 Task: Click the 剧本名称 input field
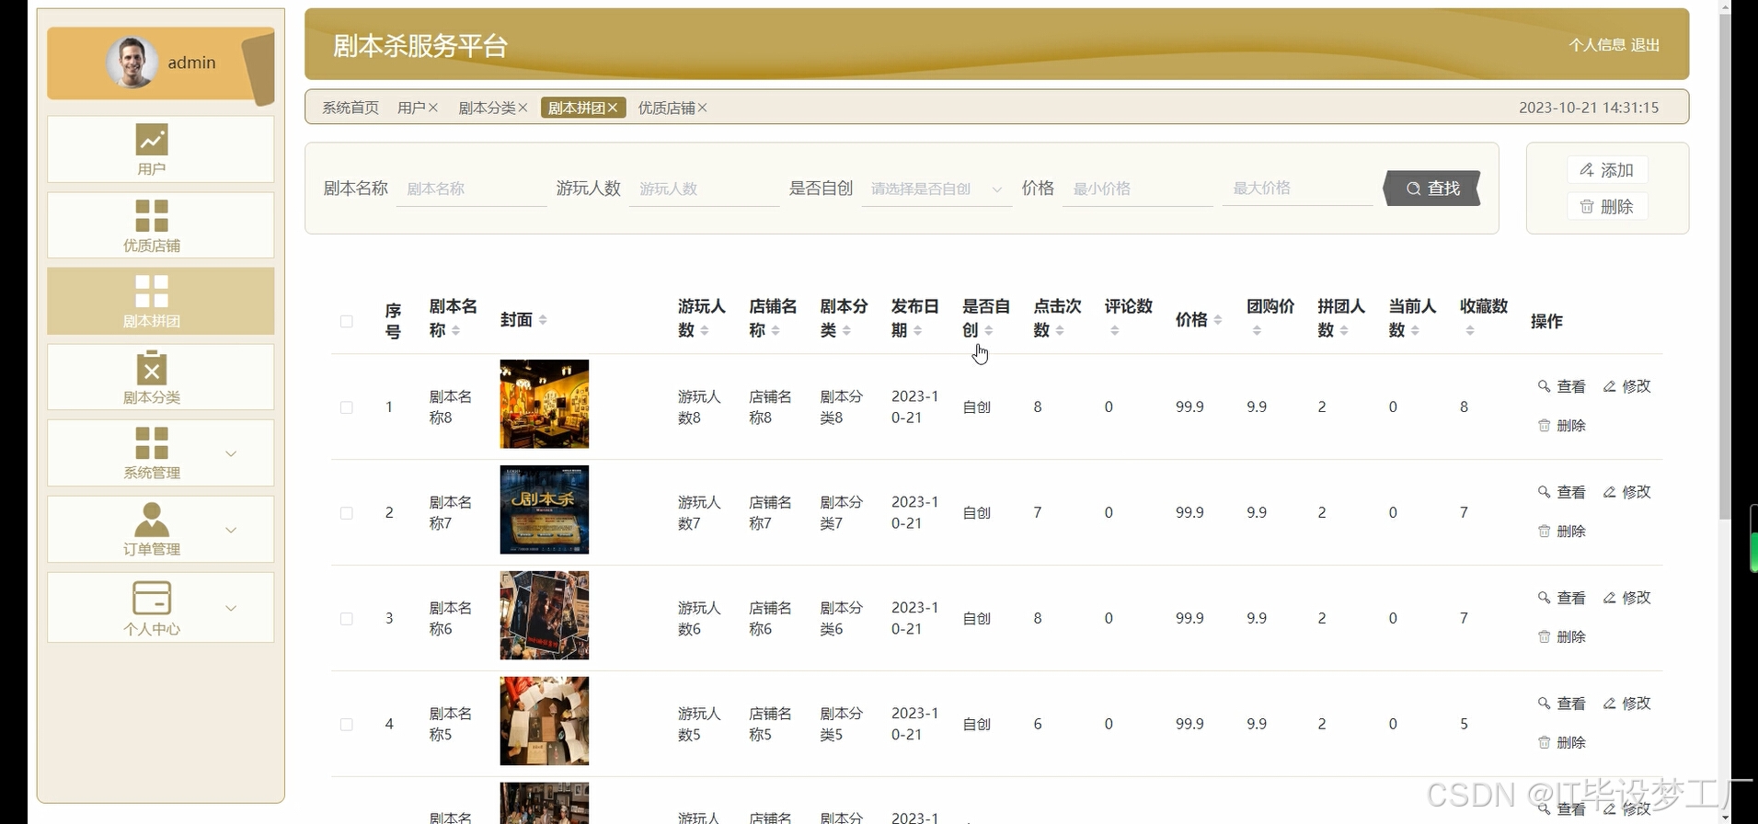472,189
